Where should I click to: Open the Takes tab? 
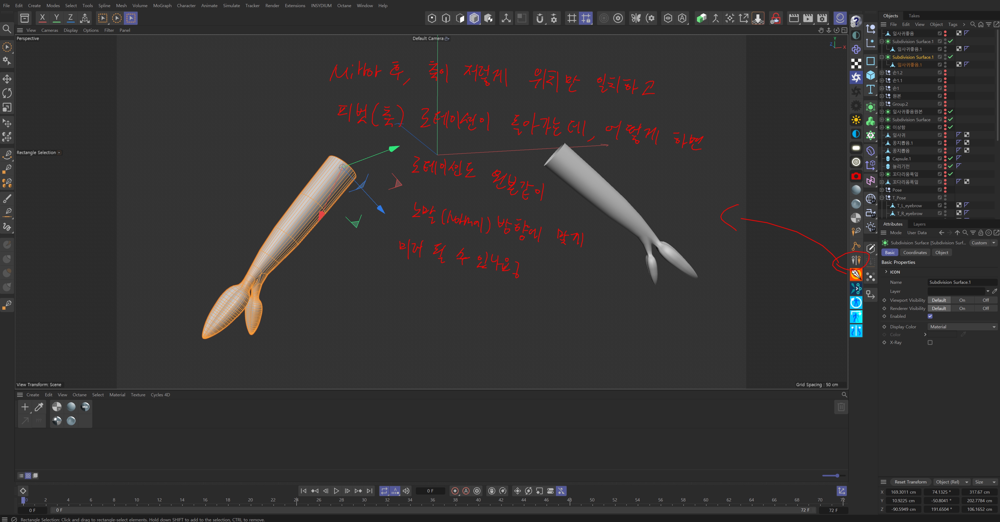(x=914, y=16)
